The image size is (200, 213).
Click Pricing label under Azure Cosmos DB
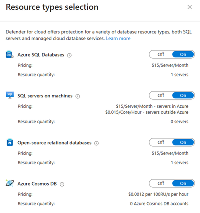pos(25,194)
